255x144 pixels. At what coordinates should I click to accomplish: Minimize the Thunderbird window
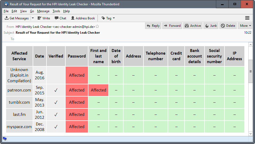tap(222, 4)
